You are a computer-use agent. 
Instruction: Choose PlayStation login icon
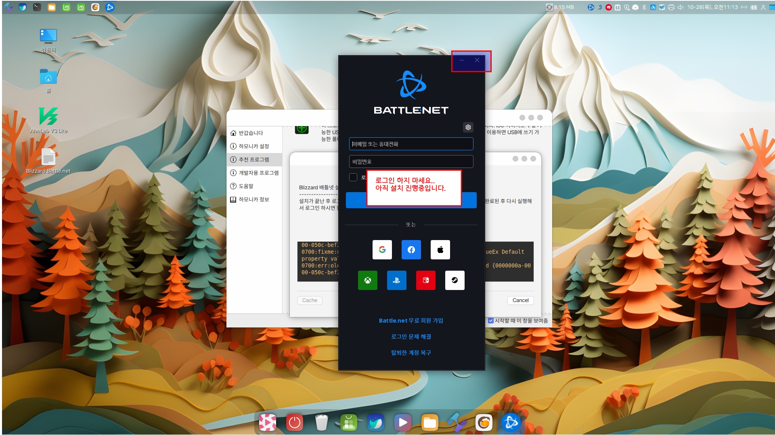pyautogui.click(x=396, y=280)
